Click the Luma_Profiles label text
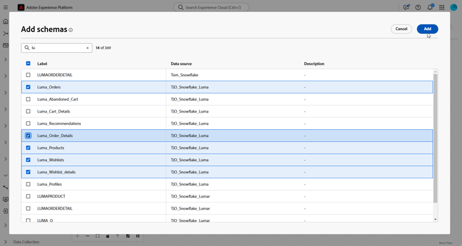Viewport: 462px width, 246px height. coord(49,184)
